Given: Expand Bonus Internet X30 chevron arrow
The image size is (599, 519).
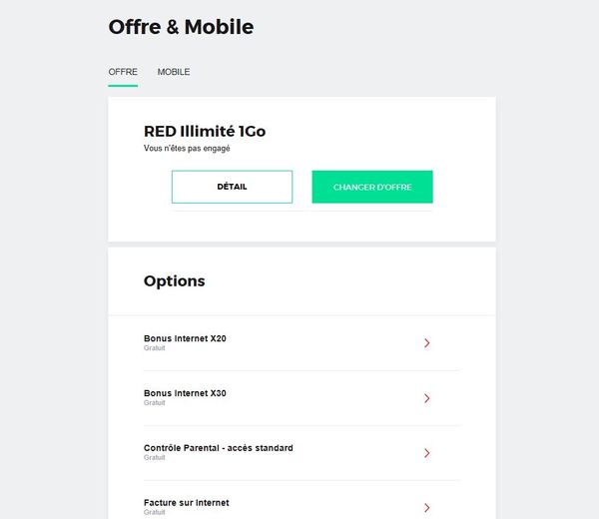Looking at the screenshot, I should (x=426, y=398).
